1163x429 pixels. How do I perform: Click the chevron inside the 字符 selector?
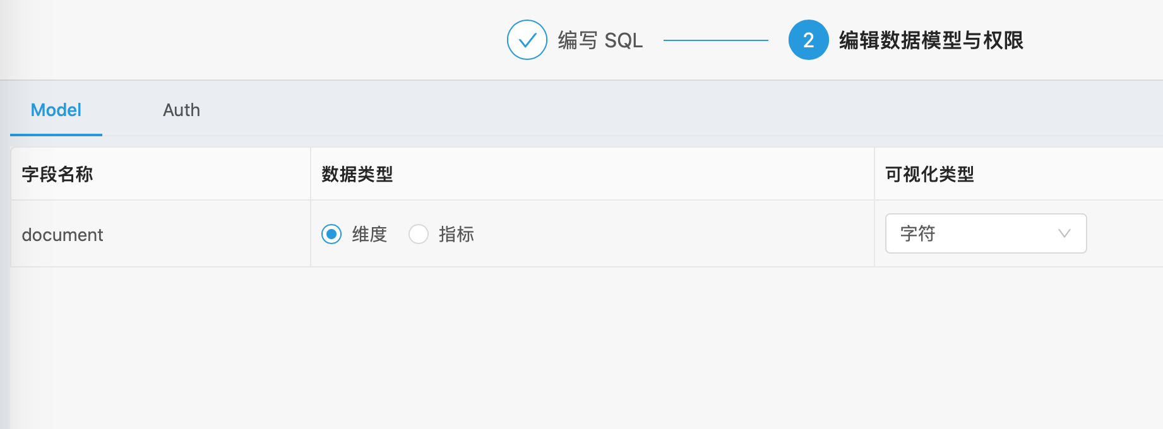(x=1065, y=233)
